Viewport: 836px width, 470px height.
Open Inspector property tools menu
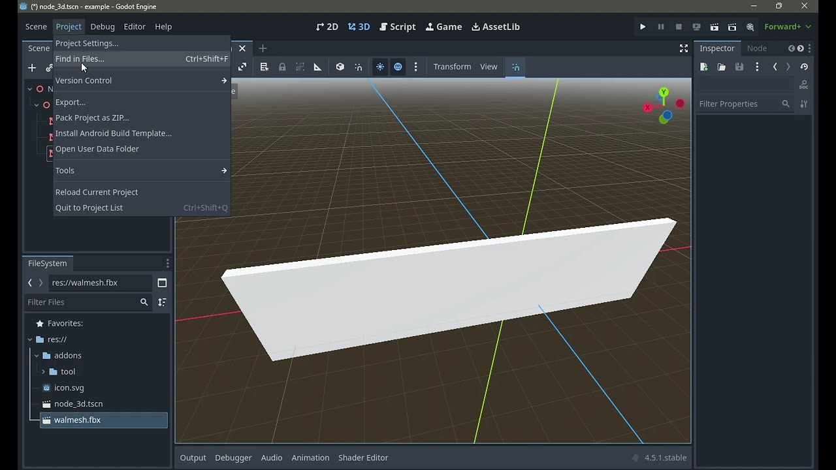pos(804,104)
